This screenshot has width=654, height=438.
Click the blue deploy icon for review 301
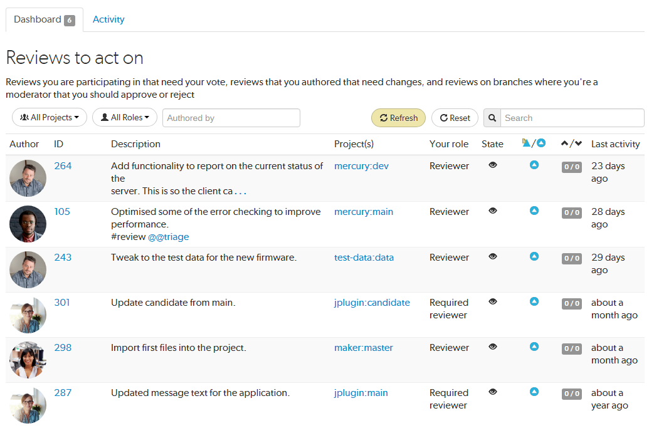534,301
